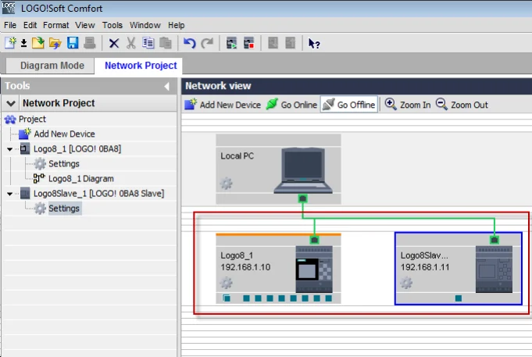Toggle the Go Offline button
The image size is (532, 357).
[348, 105]
